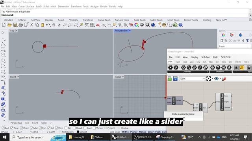The height and width of the screenshot is (141, 252).
Task: Click Grasshopper zoom extents icon
Action: click(209, 79)
